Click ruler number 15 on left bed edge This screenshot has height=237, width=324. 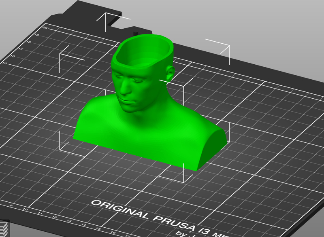(x=5, y=63)
